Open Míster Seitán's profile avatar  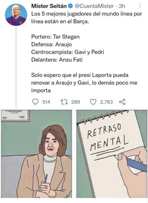coord(16,15)
